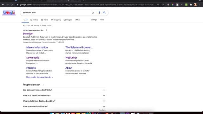The width and height of the screenshot is (203, 114).
Task: Click the zoom magnifier icon in the address bar
Action: [158, 5]
